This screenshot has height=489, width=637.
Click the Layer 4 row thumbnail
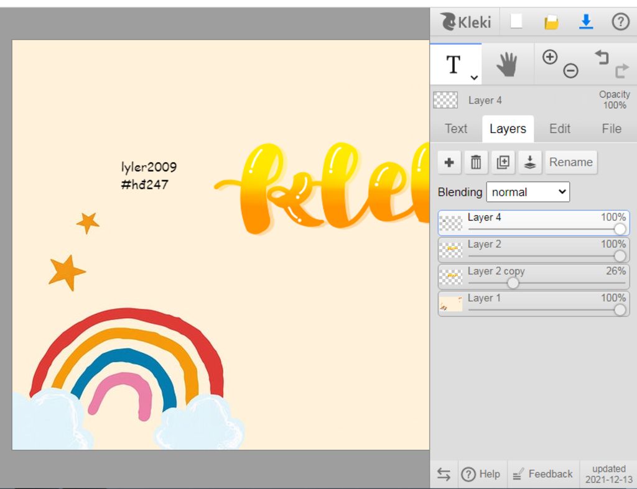[451, 223]
